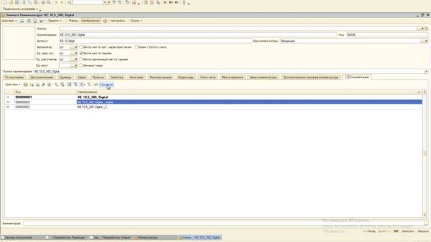Click the specifications list scrollbar down arrow
This screenshot has height=242, width=431.
pyautogui.click(x=425, y=215)
